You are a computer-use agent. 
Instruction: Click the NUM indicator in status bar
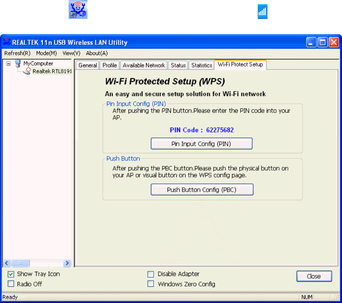tap(307, 297)
